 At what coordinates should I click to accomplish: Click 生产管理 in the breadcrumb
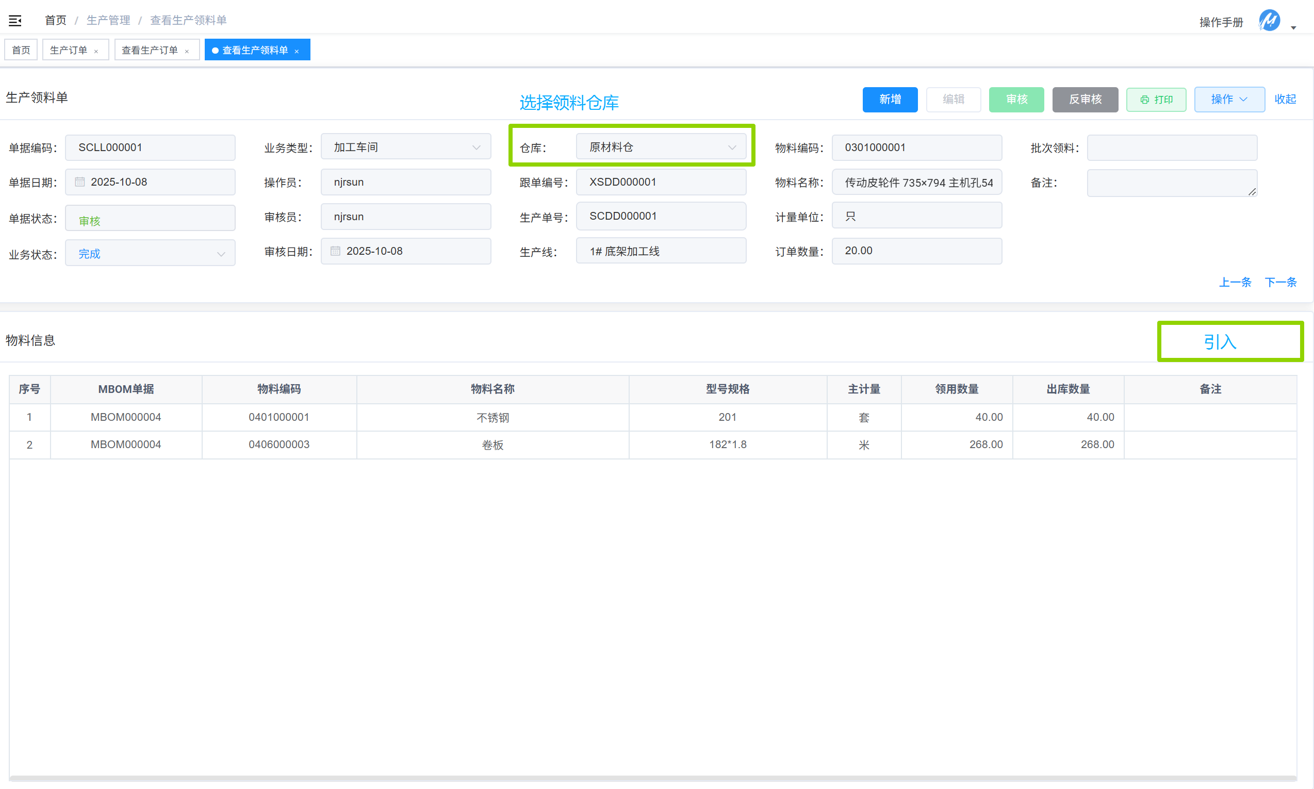coord(108,20)
